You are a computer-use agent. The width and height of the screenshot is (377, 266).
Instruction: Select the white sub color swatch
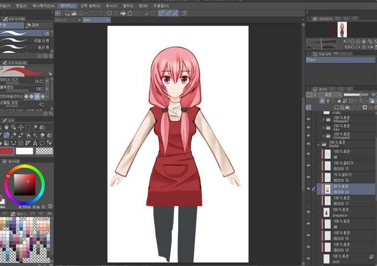point(24,151)
